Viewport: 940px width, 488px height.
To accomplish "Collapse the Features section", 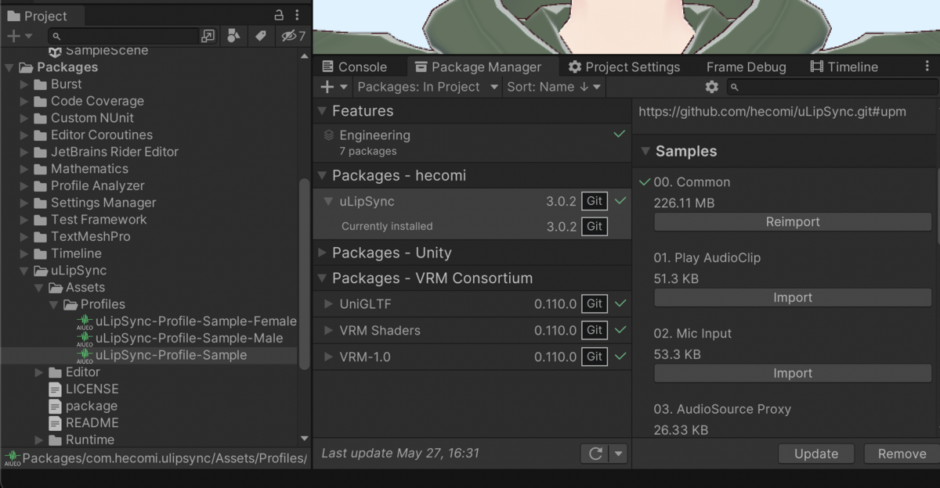I will pyautogui.click(x=322, y=111).
